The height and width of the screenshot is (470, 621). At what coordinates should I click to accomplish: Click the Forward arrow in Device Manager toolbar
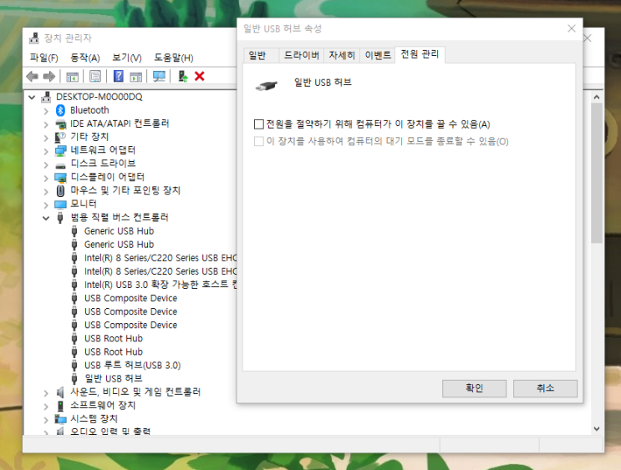(49, 76)
